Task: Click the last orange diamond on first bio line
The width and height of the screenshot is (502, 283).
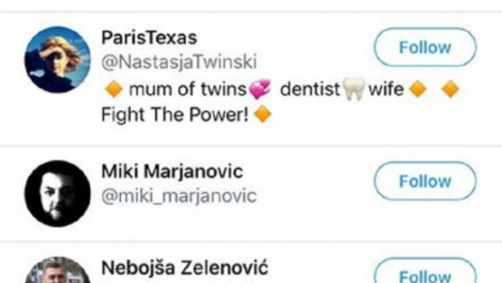Action: [x=450, y=89]
